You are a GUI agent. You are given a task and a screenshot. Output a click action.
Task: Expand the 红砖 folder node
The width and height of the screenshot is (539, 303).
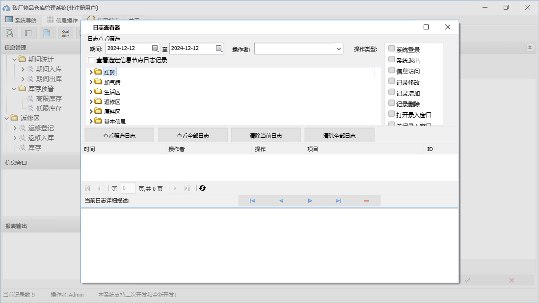[x=91, y=73]
